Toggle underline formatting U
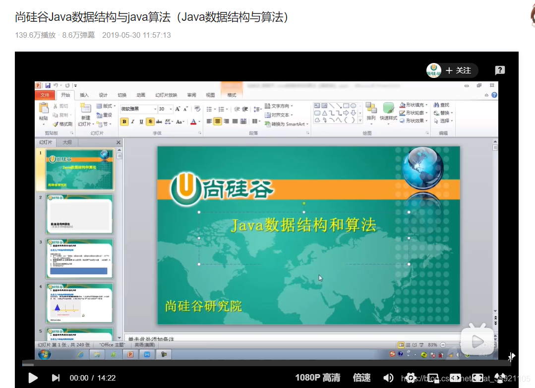 click(141, 122)
